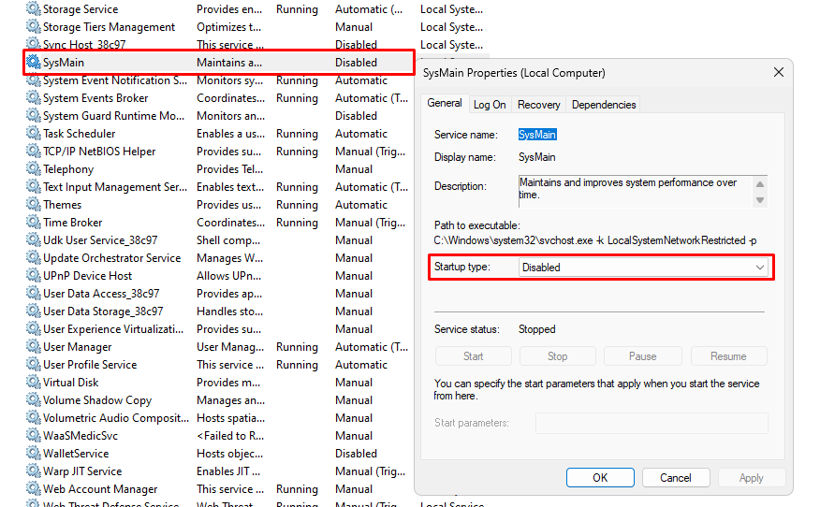Click the gear icon beside Volumetric Audio Compositor

coord(34,417)
